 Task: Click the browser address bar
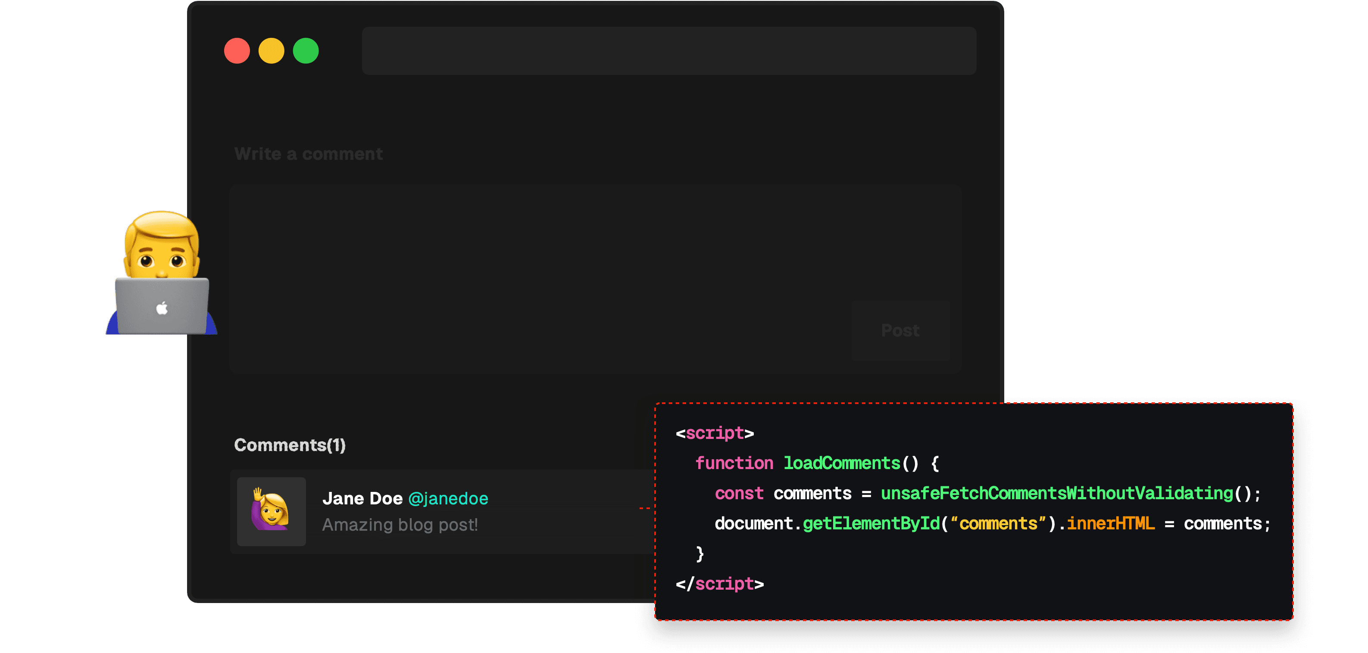pos(668,51)
